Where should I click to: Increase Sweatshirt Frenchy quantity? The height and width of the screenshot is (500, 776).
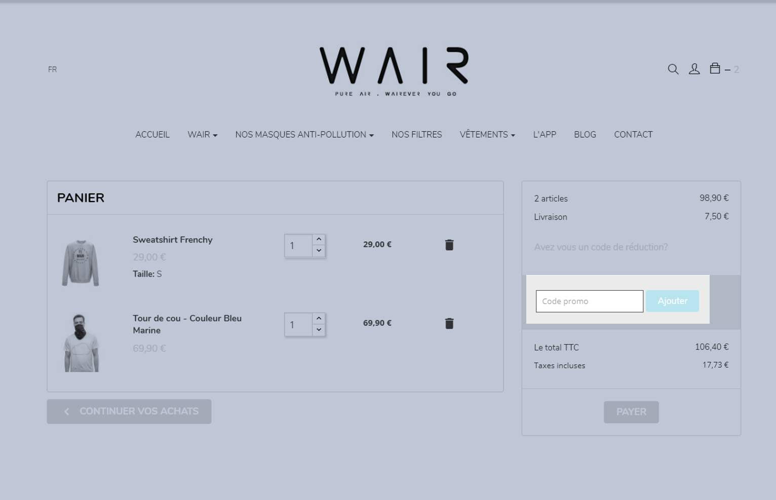[319, 239]
